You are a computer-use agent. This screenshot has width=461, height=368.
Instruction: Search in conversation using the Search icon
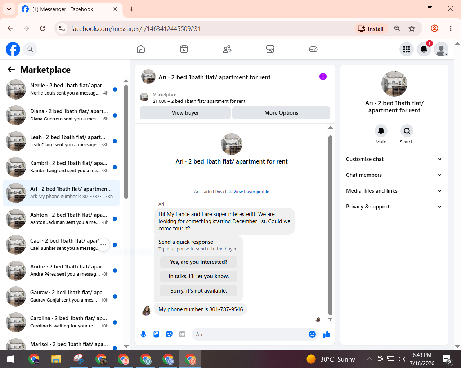pyautogui.click(x=407, y=131)
